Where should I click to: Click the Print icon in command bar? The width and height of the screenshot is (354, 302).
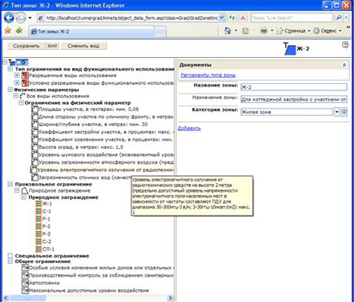[264, 31]
